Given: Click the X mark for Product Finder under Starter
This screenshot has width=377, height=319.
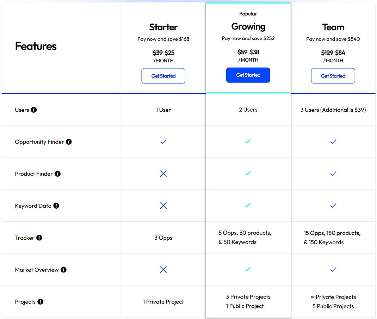Looking at the screenshot, I should [163, 173].
